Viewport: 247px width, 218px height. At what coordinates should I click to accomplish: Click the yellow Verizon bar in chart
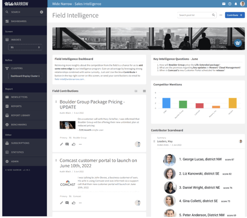click(233, 103)
